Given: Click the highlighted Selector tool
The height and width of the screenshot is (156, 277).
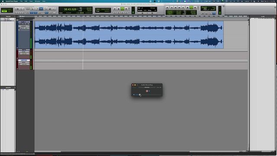Looking at the screenshot, I should click(41, 9).
